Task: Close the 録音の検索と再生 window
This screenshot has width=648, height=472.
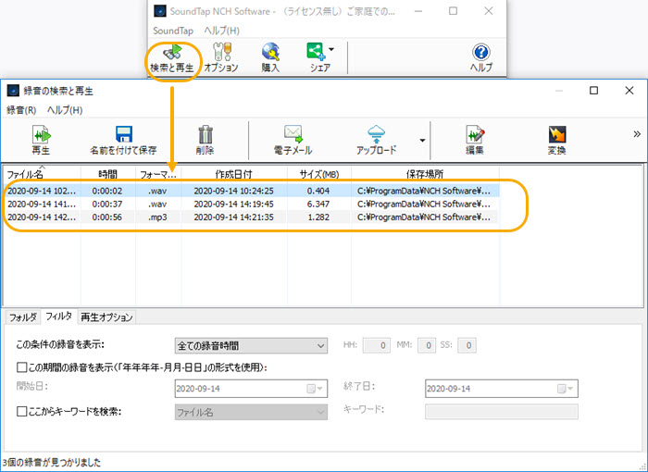Action: coord(629,90)
